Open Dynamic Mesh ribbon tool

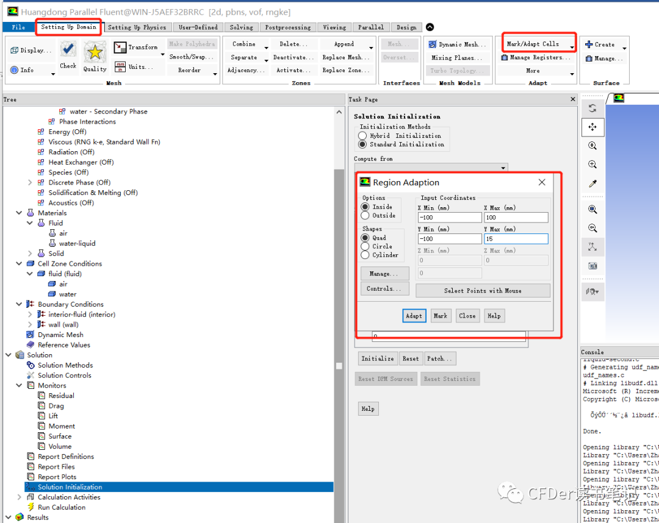[x=457, y=44]
